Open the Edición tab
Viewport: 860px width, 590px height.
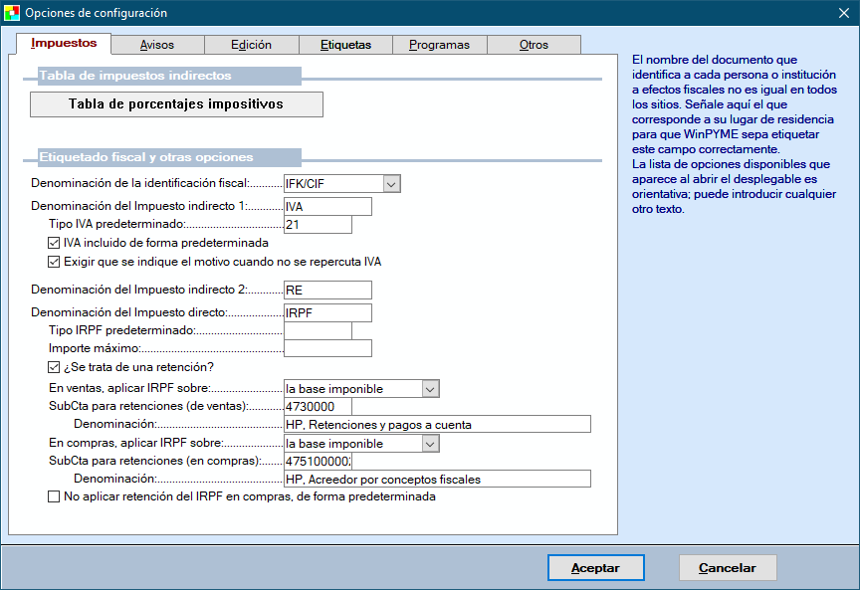pos(251,45)
